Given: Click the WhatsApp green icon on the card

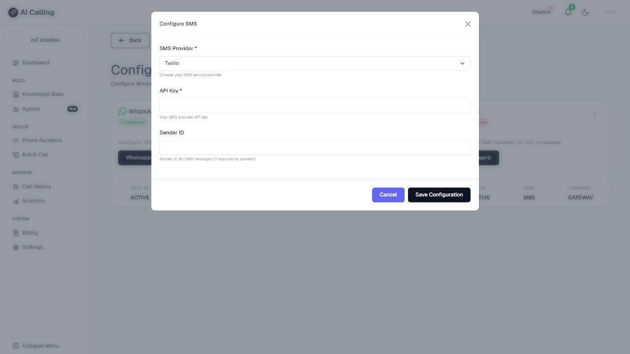Looking at the screenshot, I should (x=122, y=111).
